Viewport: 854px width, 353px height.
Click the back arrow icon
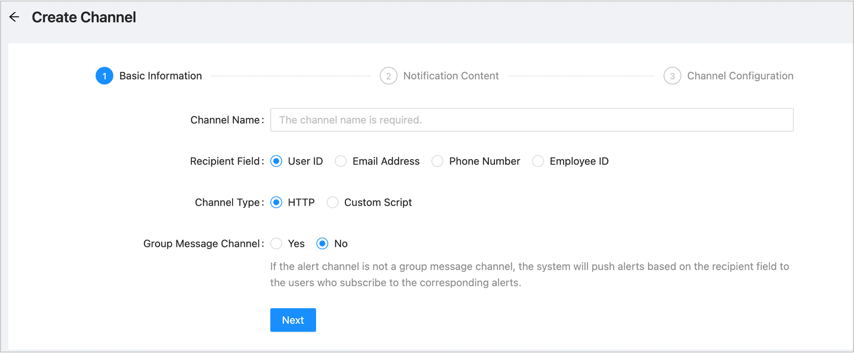14,17
